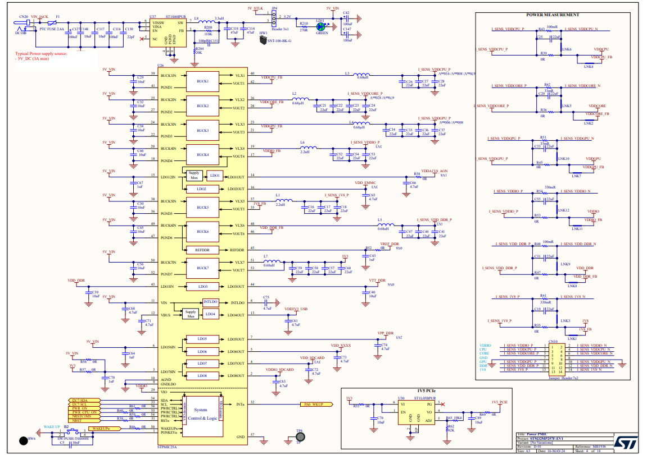647x455 pixels.
Task: Select the PWR_CPU_ON port label
Action: (84, 412)
